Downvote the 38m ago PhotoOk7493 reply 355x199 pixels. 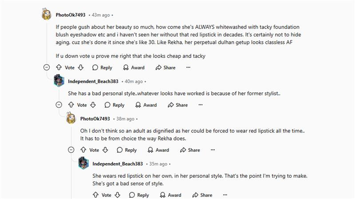tap(105, 150)
